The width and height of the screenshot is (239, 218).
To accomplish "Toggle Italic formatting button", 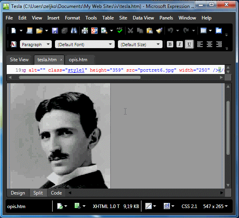I will click(x=180, y=44).
